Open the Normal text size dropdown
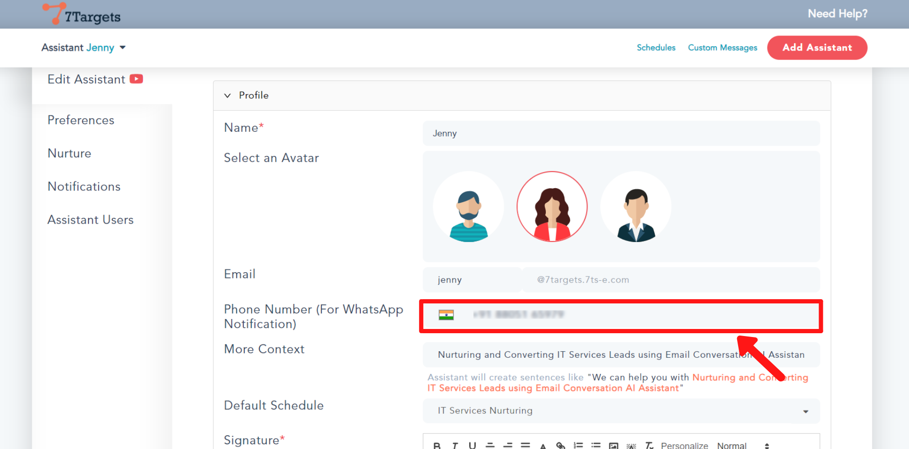The height and width of the screenshot is (449, 909). pyautogui.click(x=743, y=445)
